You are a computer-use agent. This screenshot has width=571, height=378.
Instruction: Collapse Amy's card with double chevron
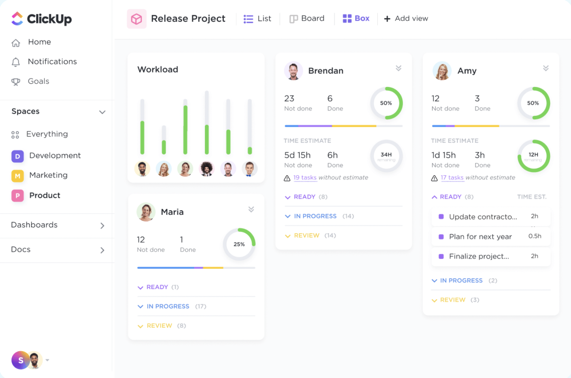pos(546,68)
